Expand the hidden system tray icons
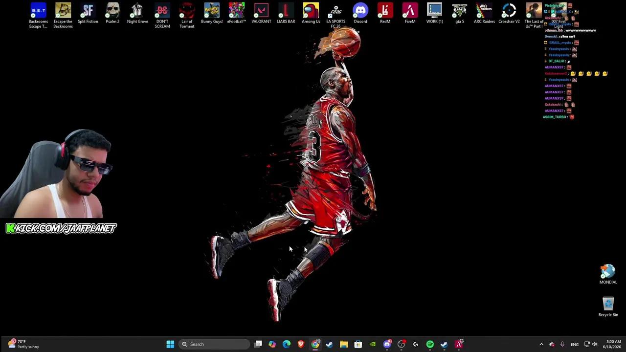 [541, 344]
